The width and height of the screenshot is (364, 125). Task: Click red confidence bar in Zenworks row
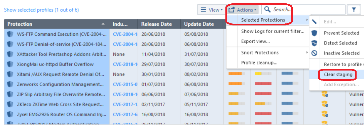tap(263, 84)
